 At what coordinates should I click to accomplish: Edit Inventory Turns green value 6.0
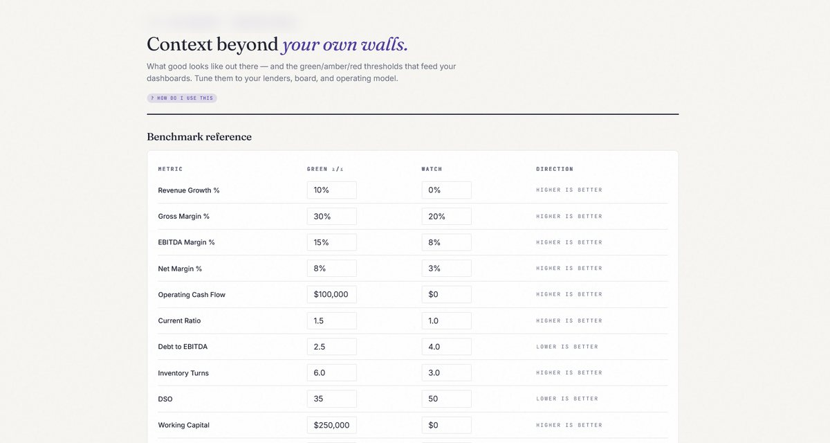[x=332, y=373]
